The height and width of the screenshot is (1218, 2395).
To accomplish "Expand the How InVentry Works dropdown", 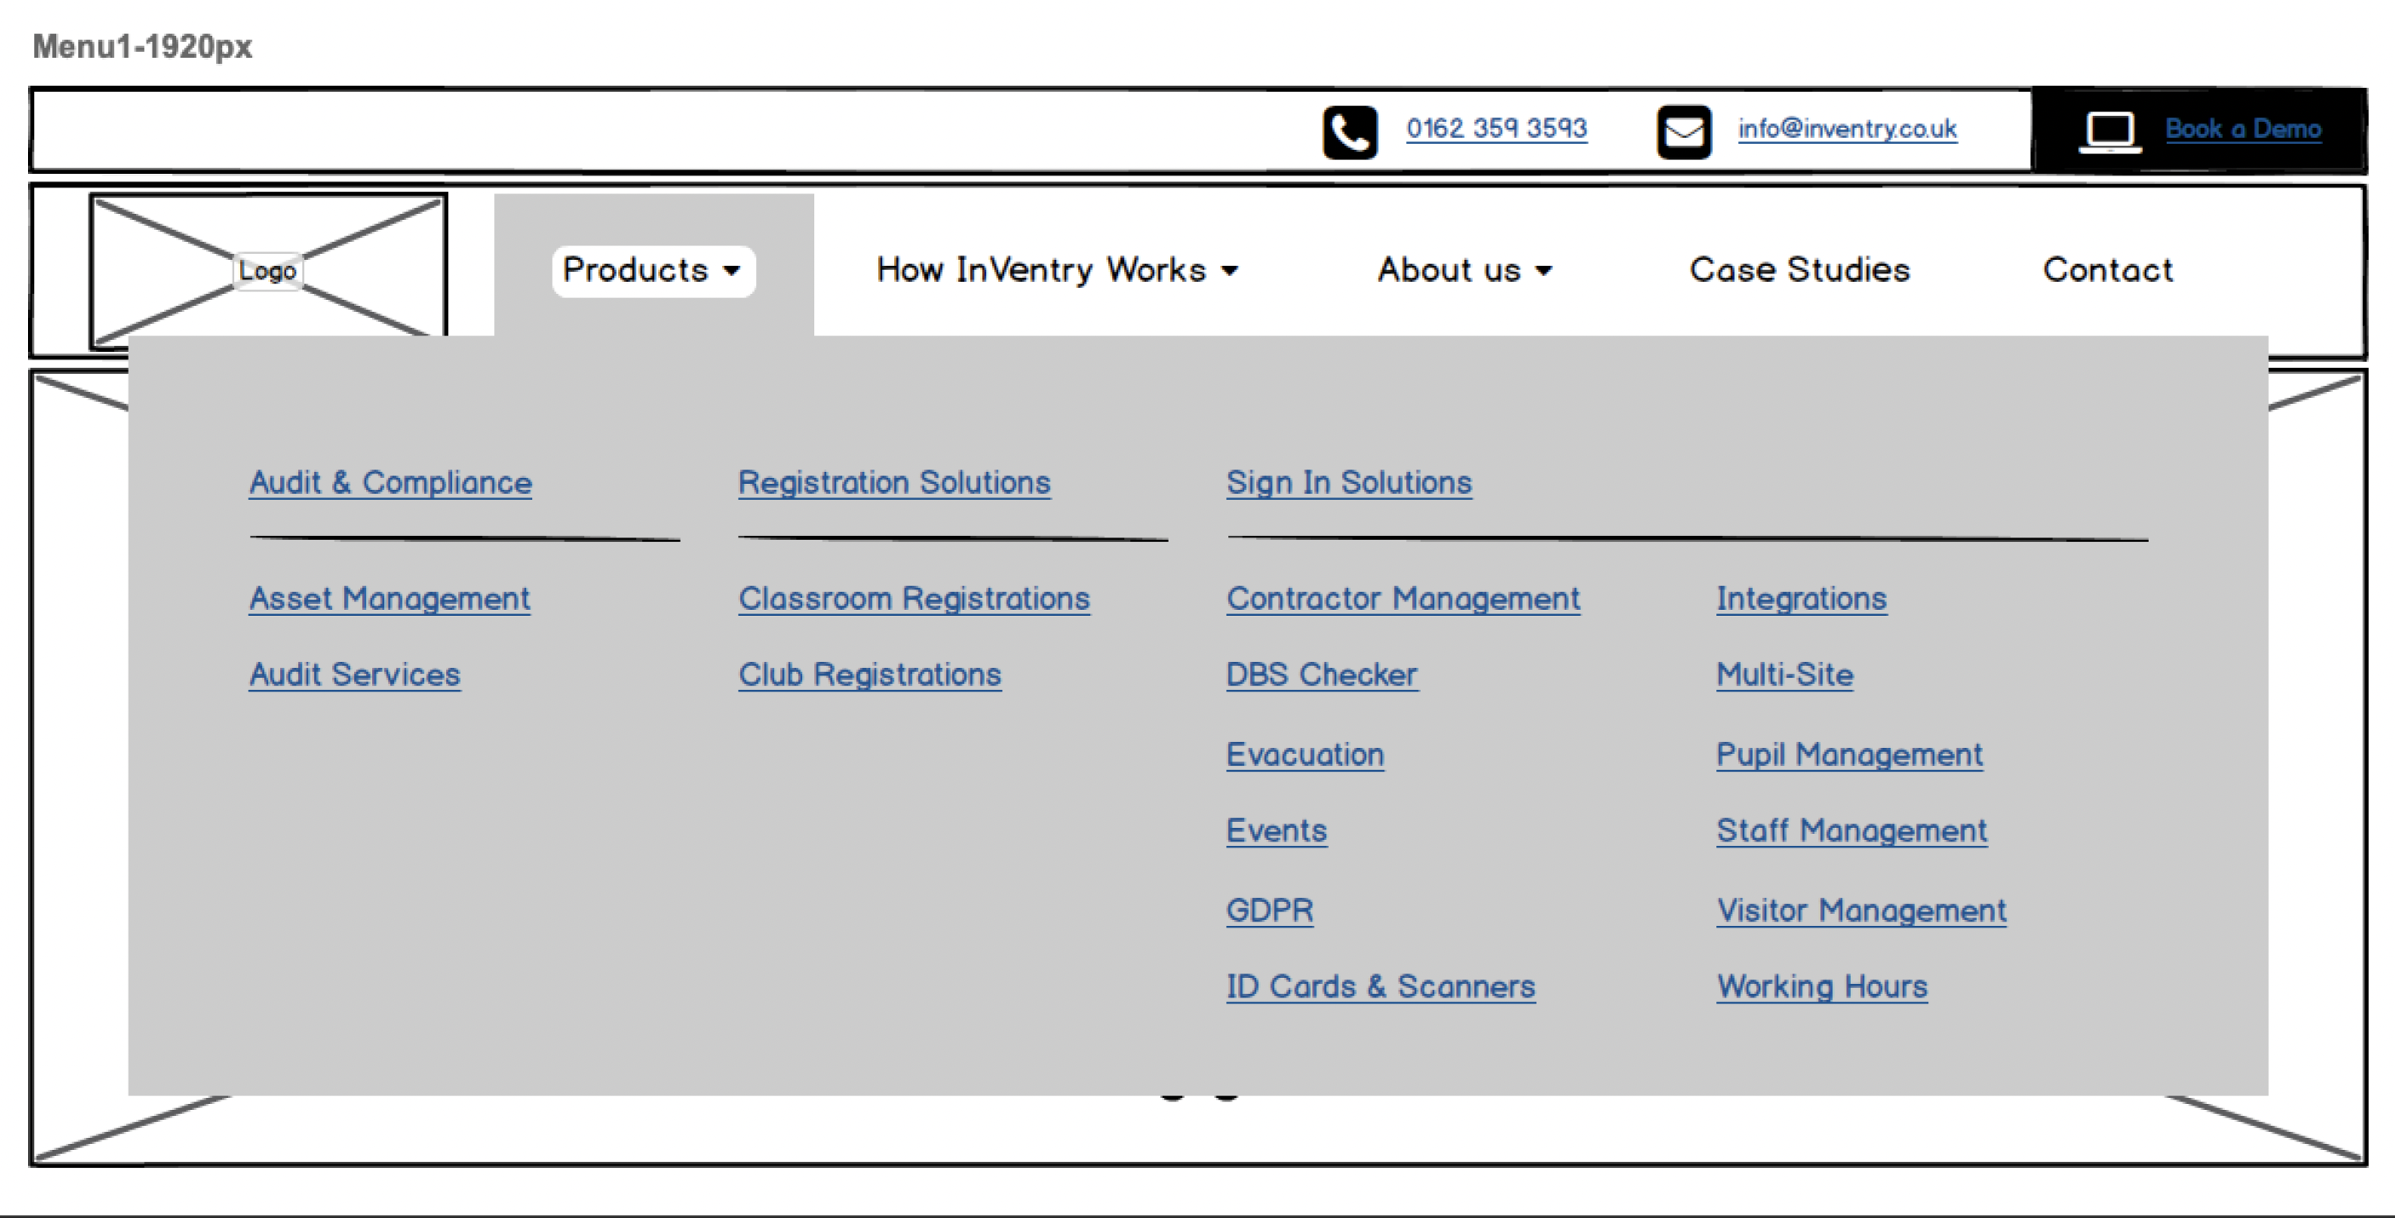I will click(1057, 270).
